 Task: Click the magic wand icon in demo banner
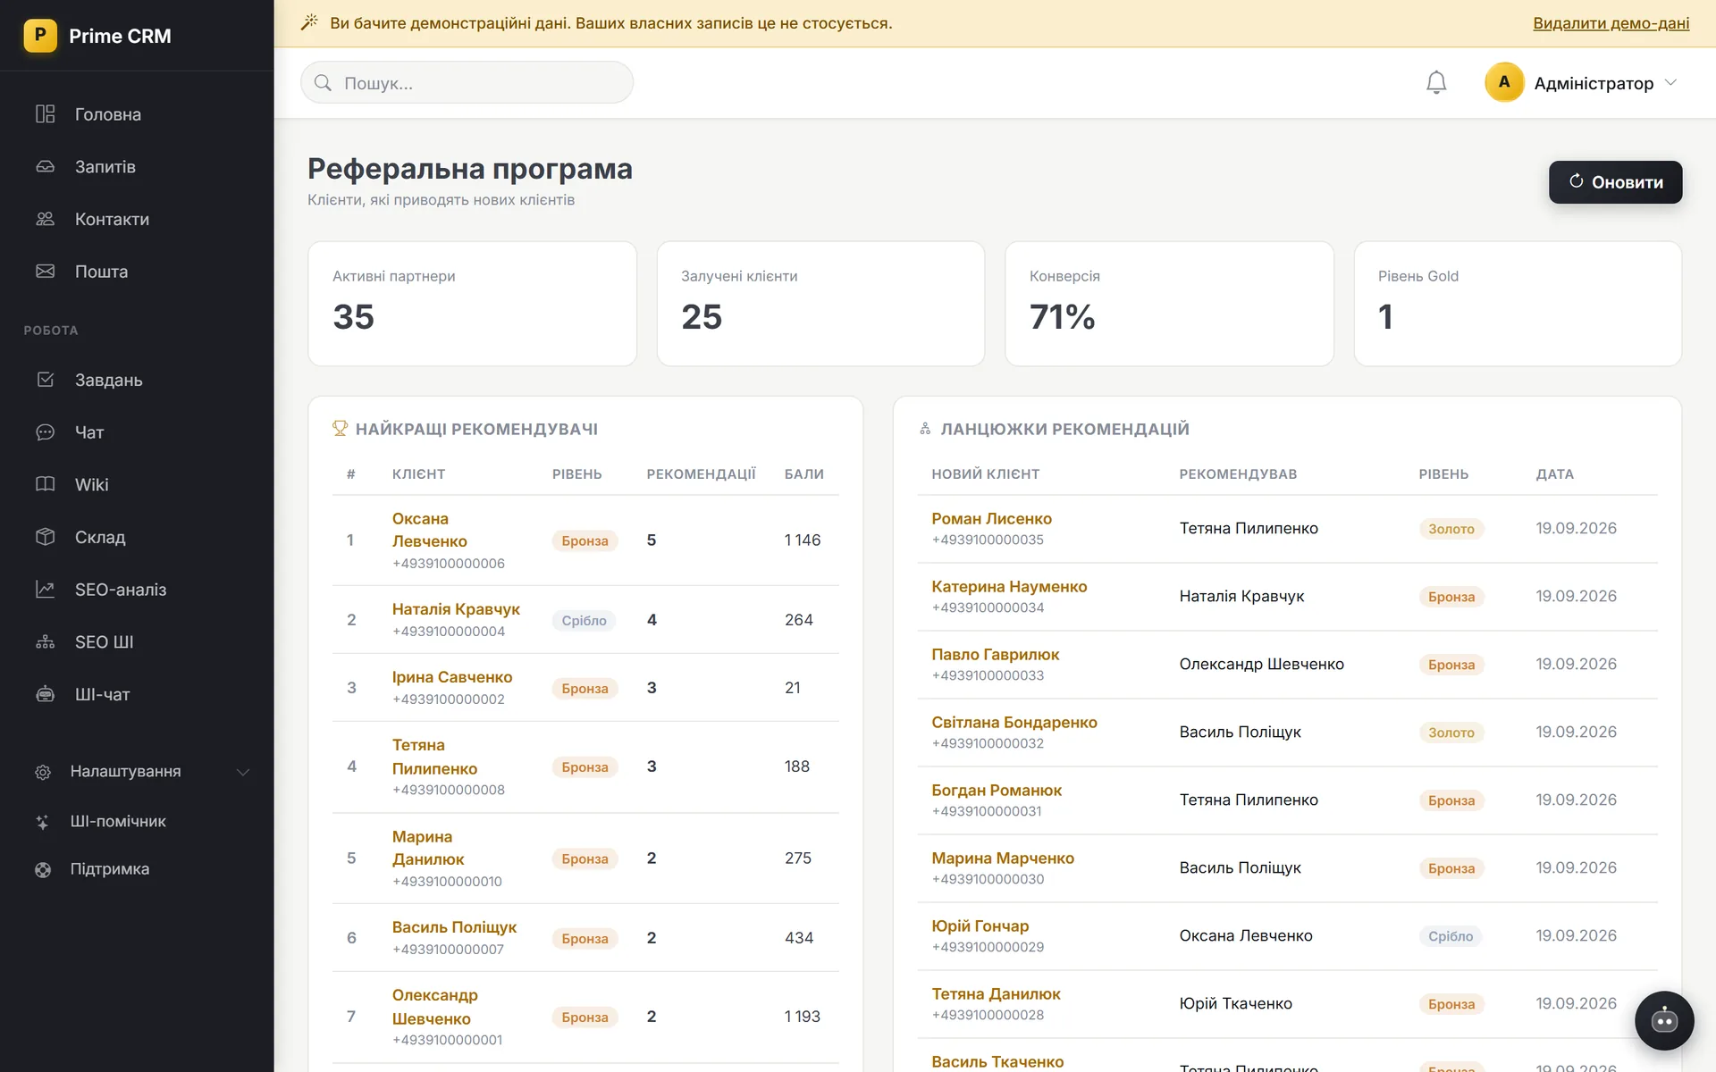click(309, 22)
